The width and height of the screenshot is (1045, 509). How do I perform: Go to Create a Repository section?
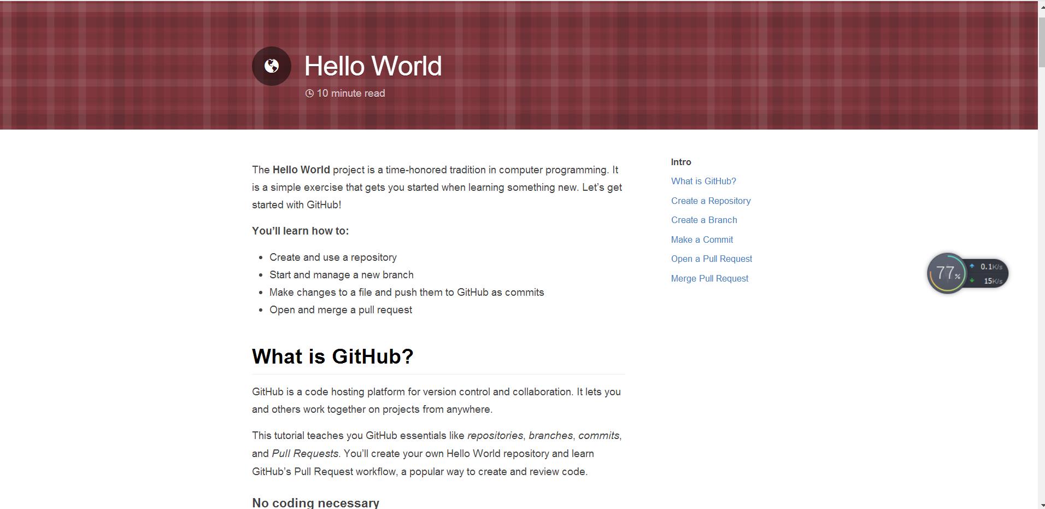pyautogui.click(x=711, y=201)
